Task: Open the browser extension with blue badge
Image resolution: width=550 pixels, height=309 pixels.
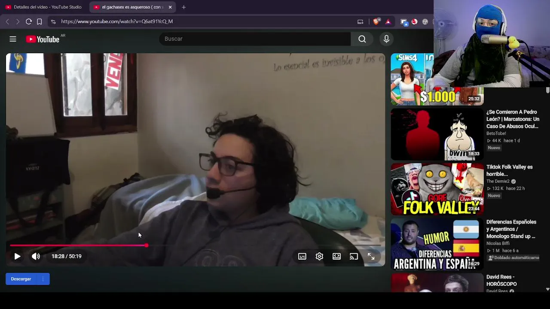Action: pyautogui.click(x=404, y=21)
